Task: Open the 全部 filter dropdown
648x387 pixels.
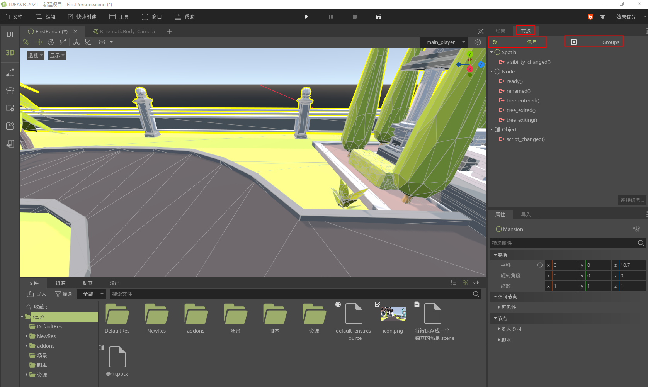Action: (x=91, y=294)
